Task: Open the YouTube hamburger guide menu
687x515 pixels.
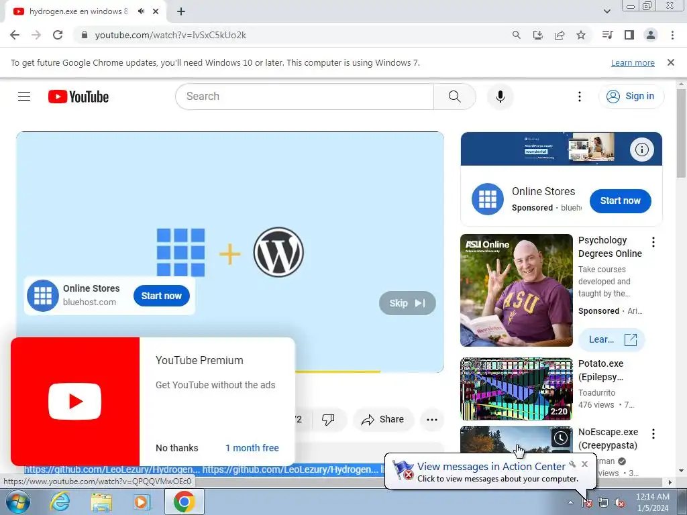Action: tap(24, 97)
